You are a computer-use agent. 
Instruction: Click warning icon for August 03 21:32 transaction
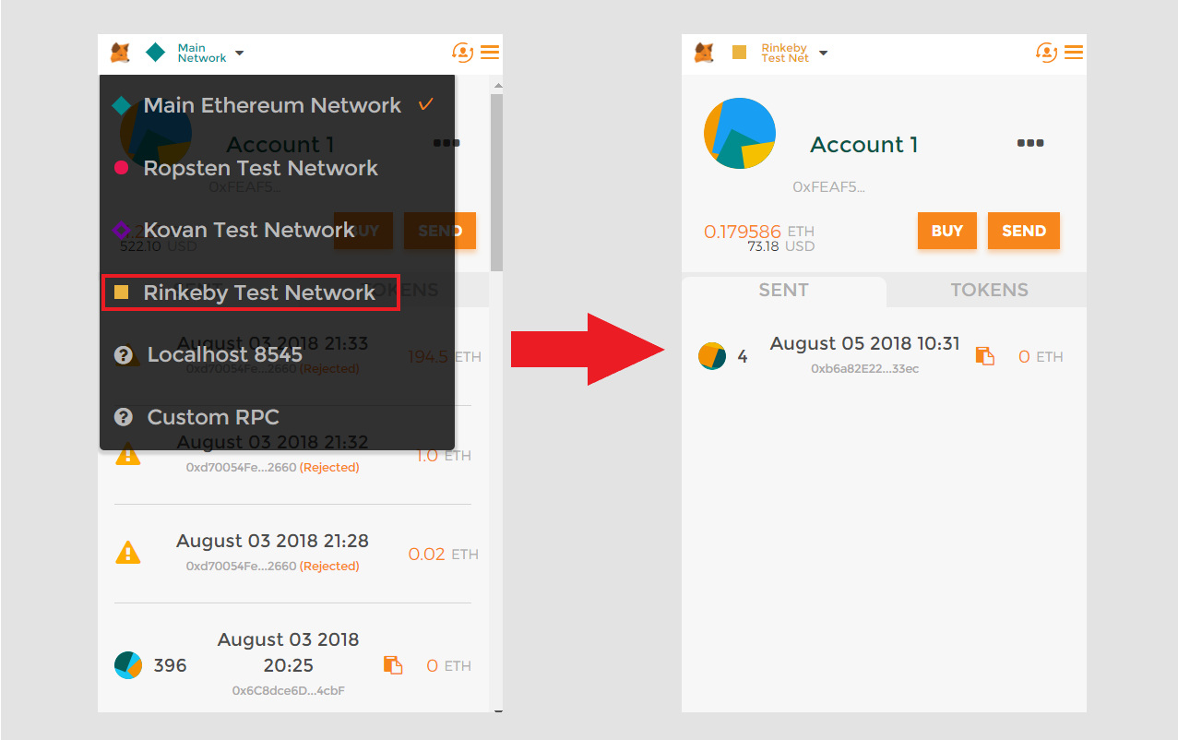[128, 454]
